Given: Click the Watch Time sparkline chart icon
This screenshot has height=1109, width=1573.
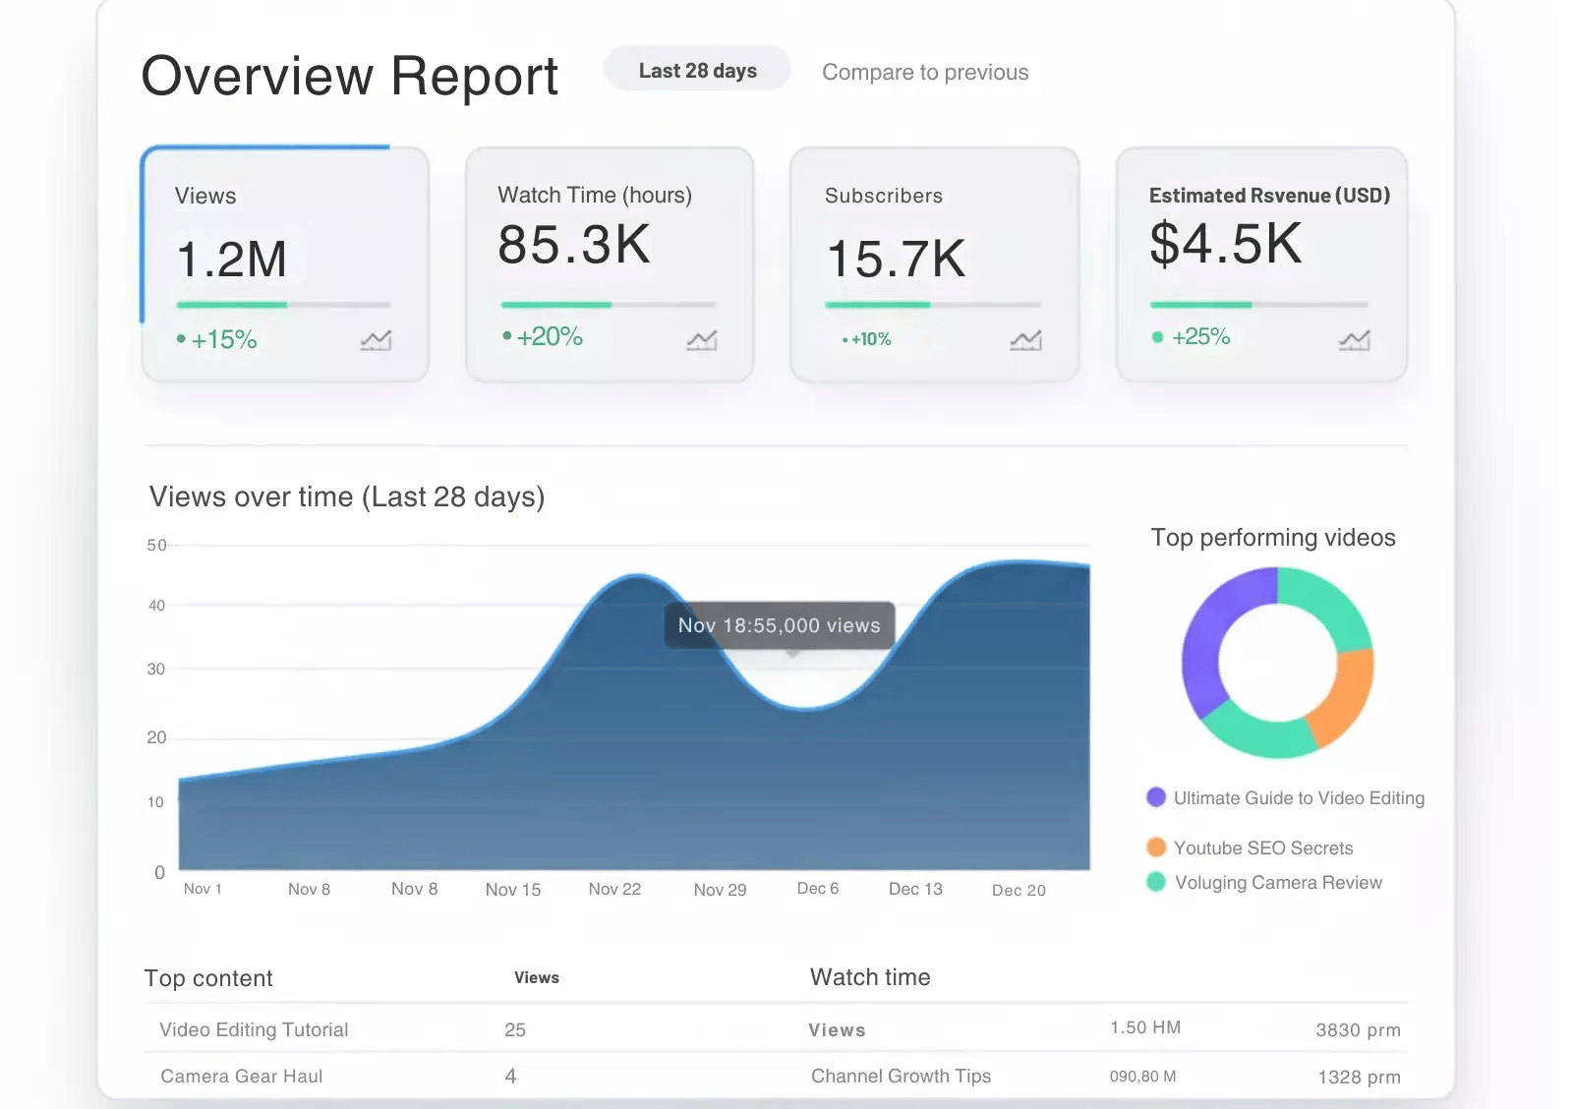Looking at the screenshot, I should pyautogui.click(x=701, y=341).
